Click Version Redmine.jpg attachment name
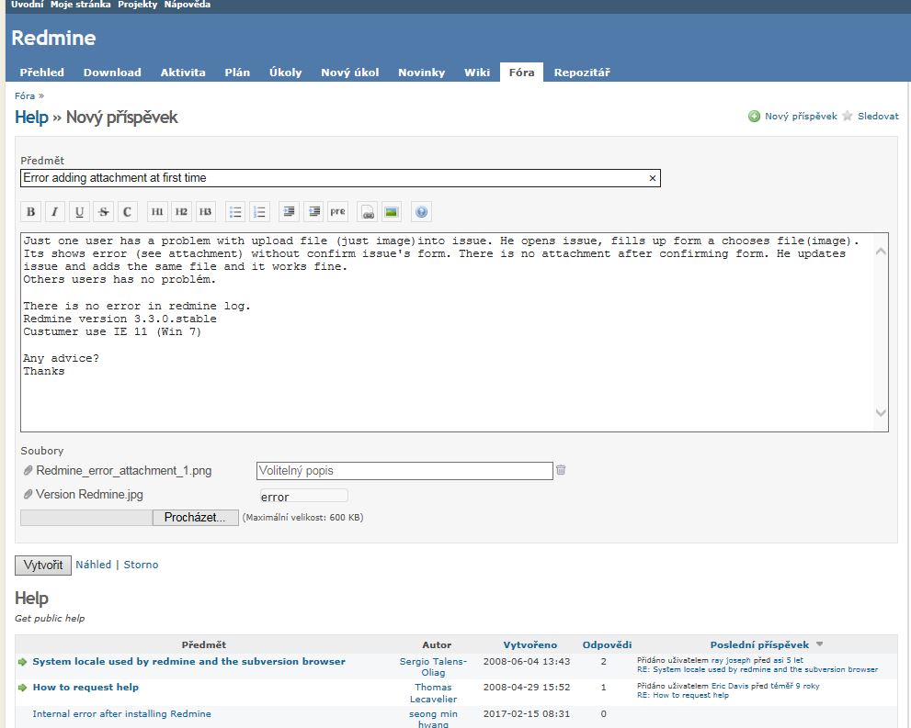This screenshot has width=911, height=728. pyautogui.click(x=89, y=494)
